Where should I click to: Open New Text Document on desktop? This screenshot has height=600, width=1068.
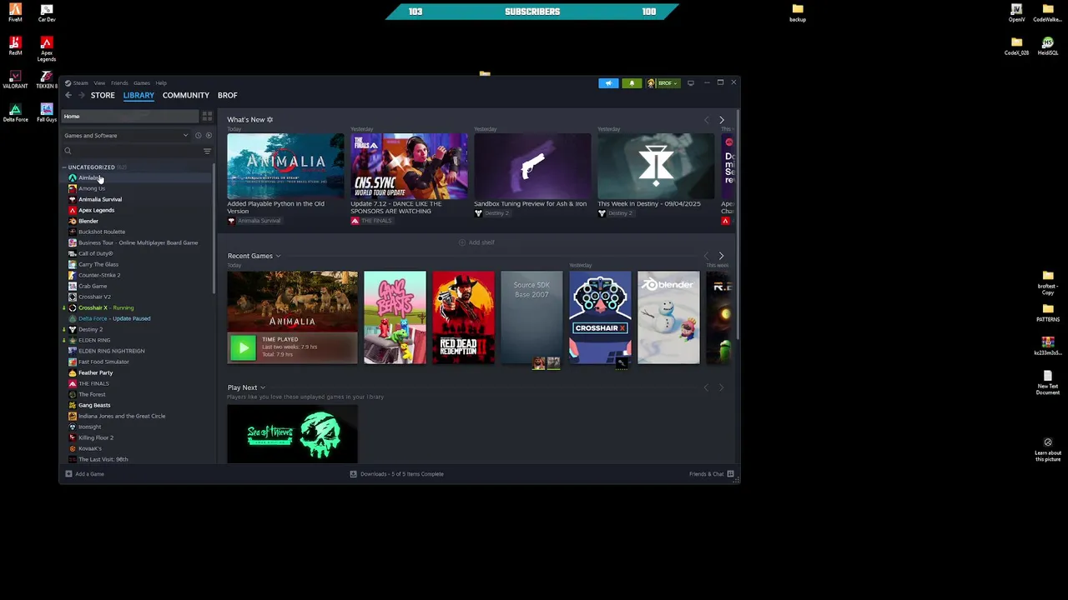tap(1048, 382)
